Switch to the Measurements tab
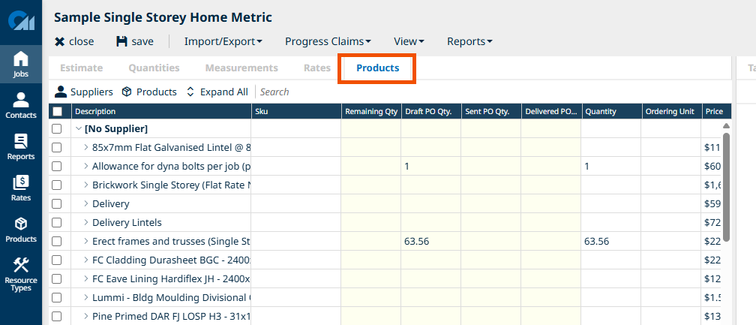756x325 pixels. (241, 68)
